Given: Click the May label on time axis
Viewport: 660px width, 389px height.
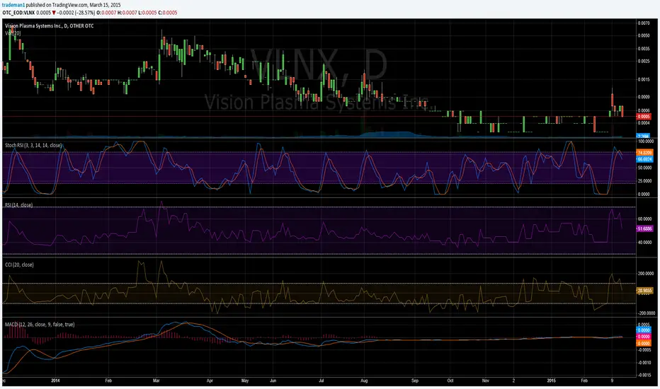Looking at the screenshot, I should point(245,381).
